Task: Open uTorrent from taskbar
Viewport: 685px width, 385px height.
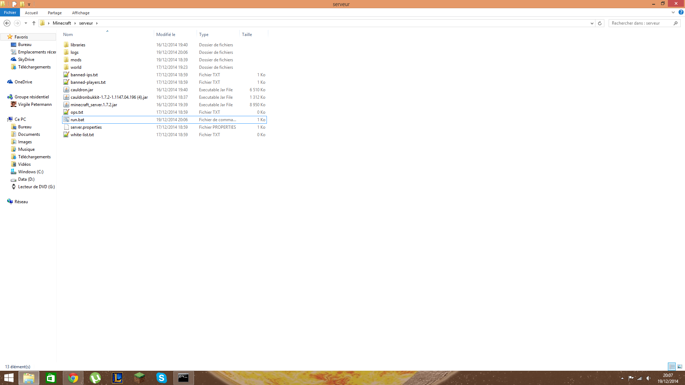Action: click(95, 378)
